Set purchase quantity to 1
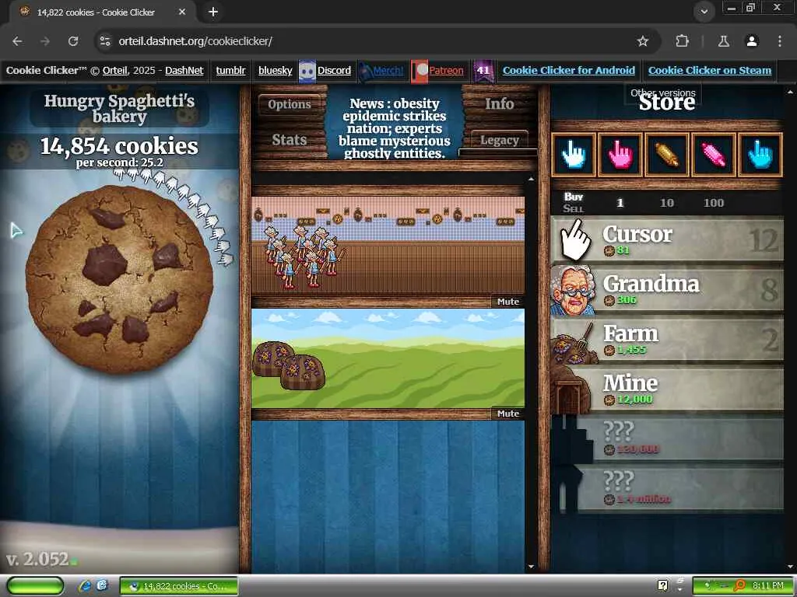 [620, 203]
